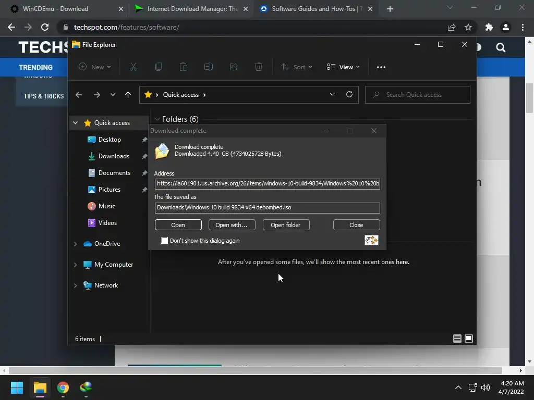Navigate forward in File Explorer

pyautogui.click(x=97, y=95)
